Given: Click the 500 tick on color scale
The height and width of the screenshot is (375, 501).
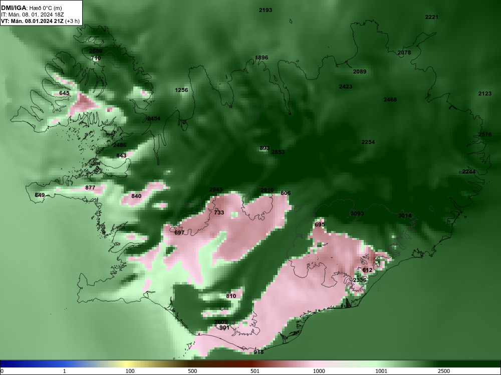Looking at the screenshot, I should [x=192, y=371].
